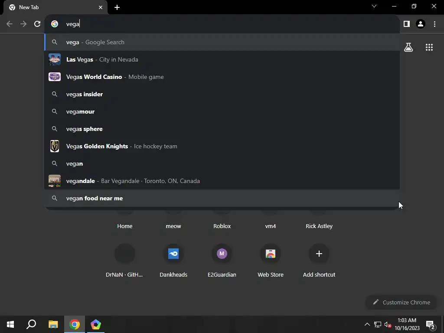The image size is (444, 333).
Task: Open the Chrome profile avatar
Action: pos(421,24)
